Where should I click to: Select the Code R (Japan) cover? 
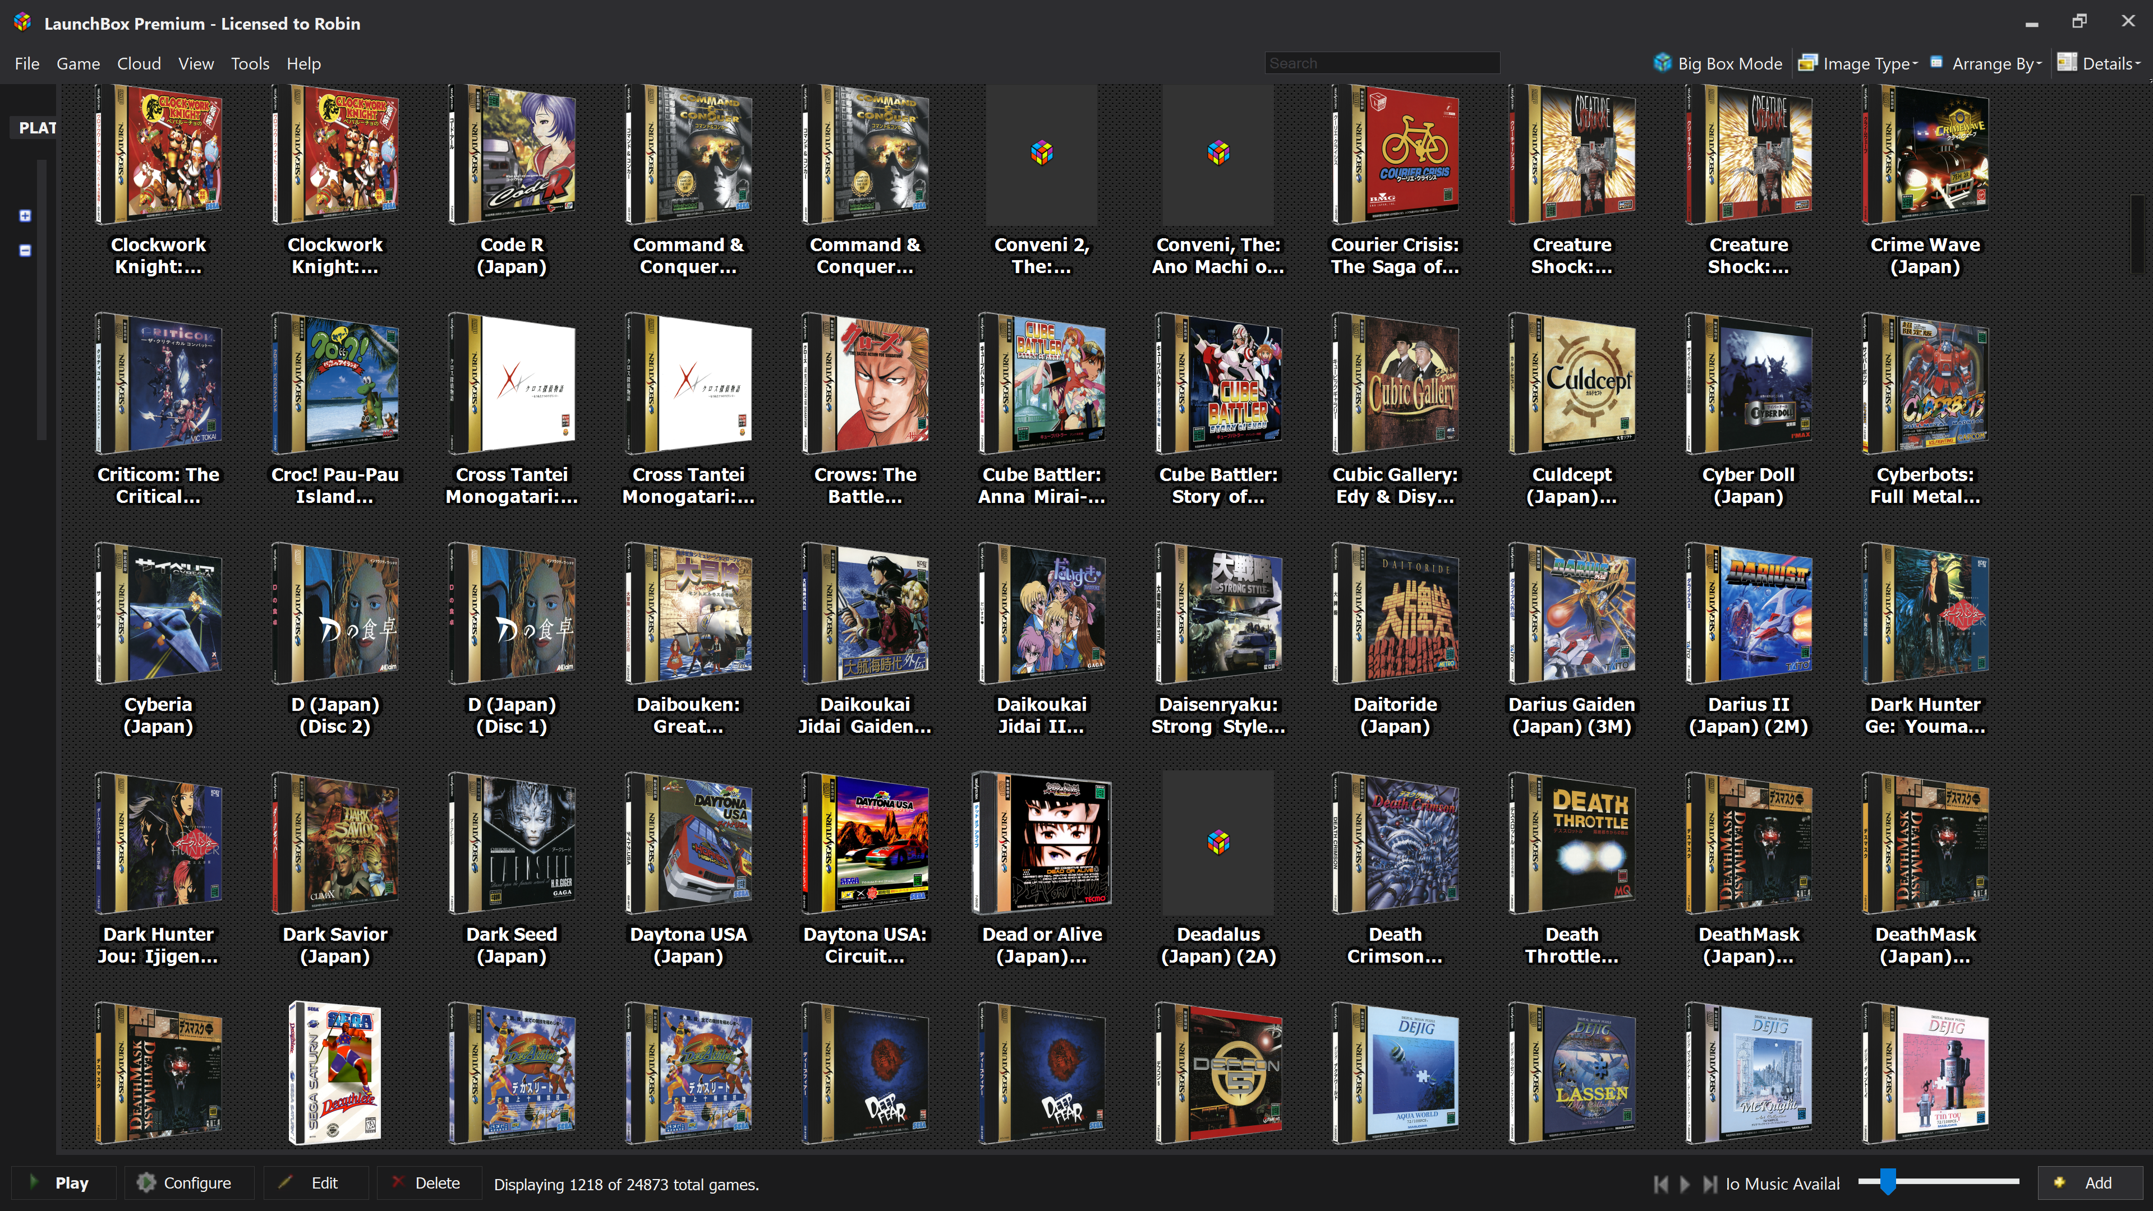point(512,155)
